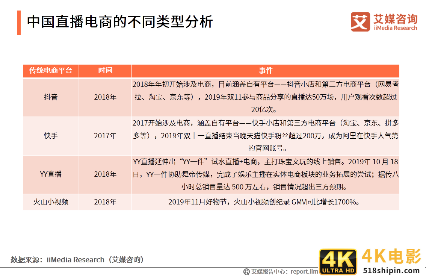Image resolution: width=426 pixels, height=277 pixels.
Task: Select the slide title 中国直播电商的不同类型分析
Action: pos(120,22)
